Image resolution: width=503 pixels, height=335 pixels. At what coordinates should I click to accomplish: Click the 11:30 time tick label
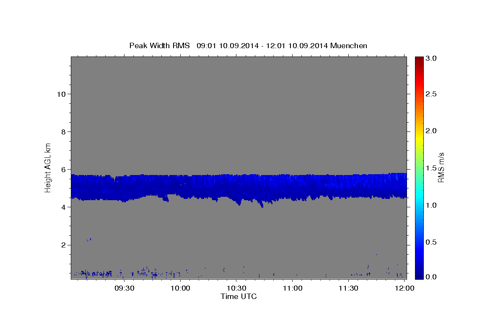click(348, 289)
